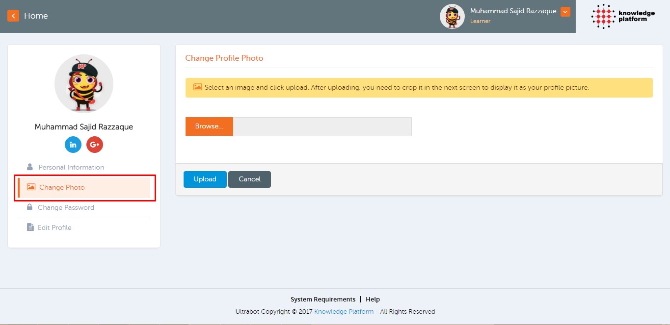Open the Help link in the footer
670x325 pixels.
coord(373,300)
